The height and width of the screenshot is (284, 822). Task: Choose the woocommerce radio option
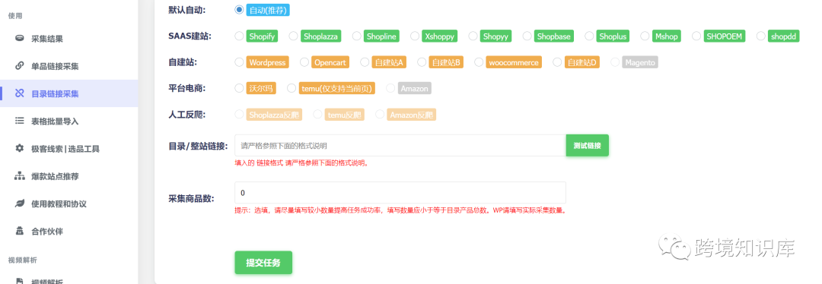click(479, 62)
